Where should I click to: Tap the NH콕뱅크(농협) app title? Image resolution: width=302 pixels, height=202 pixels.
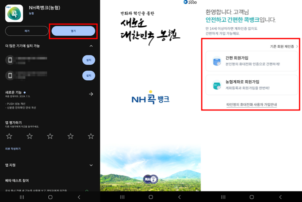coord(44,8)
